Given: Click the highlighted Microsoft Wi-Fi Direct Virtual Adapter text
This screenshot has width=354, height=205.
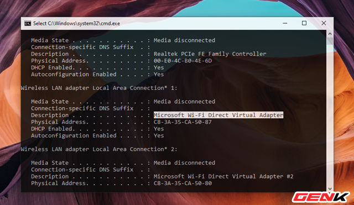Looking at the screenshot, I should [218, 115].
